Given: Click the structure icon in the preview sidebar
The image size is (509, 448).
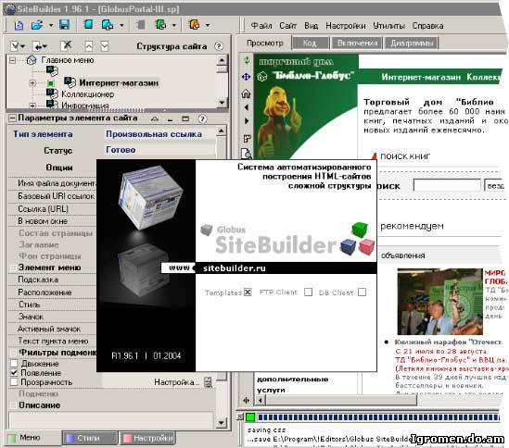Looking at the screenshot, I should click(x=247, y=139).
